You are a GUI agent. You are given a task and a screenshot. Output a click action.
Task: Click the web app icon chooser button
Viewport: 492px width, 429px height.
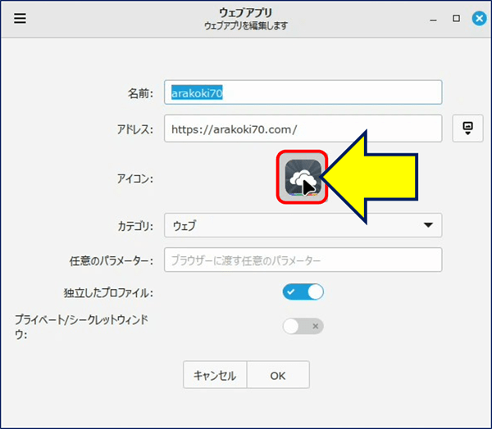302,177
